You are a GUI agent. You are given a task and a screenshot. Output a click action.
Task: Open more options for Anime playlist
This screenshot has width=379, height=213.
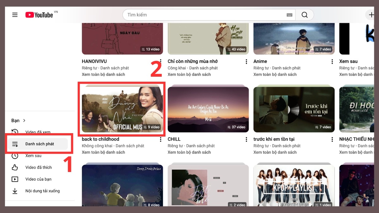(x=332, y=62)
